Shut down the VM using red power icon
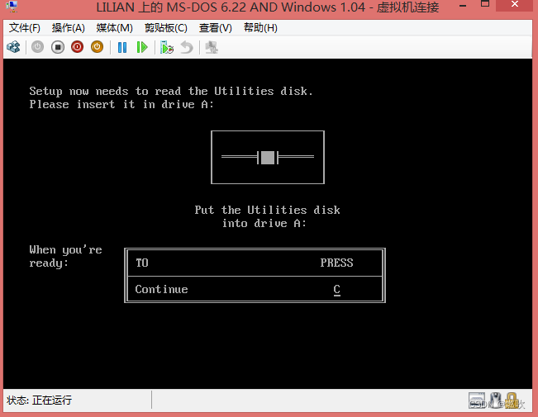This screenshot has width=538, height=417. (x=77, y=47)
